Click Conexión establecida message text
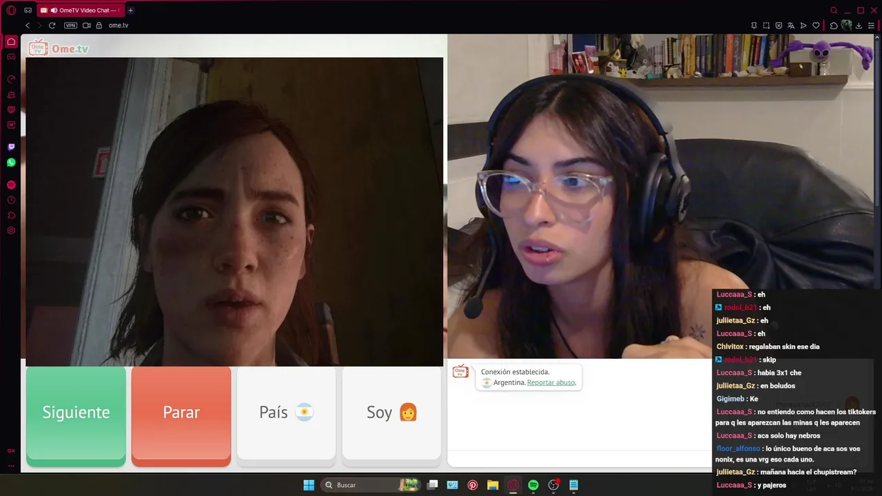882x496 pixels. 515,372
